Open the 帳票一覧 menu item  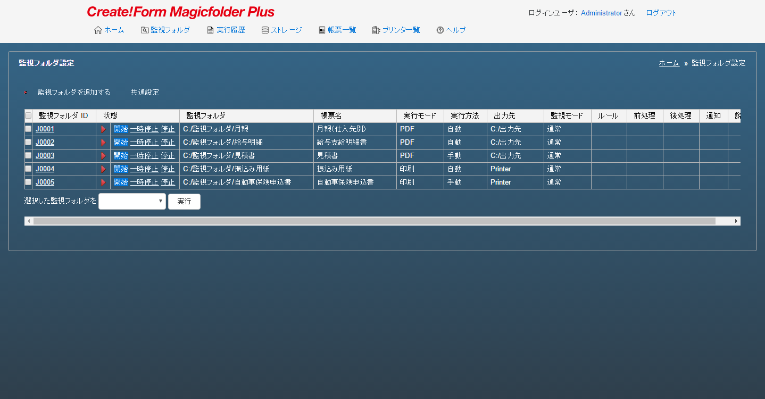pyautogui.click(x=342, y=30)
